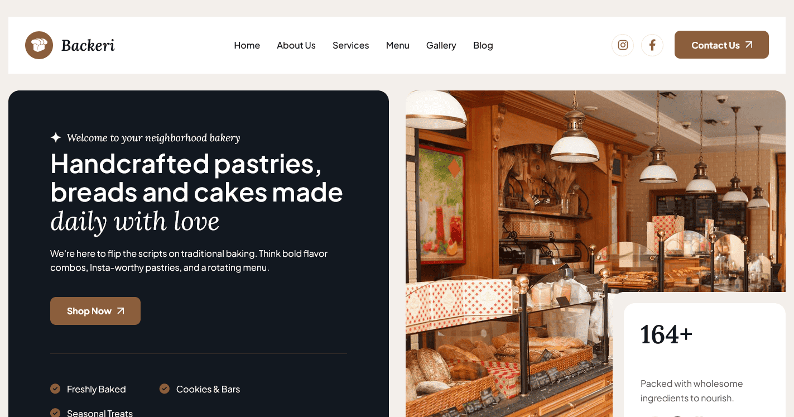Click the checkmark icon beside Freshly Baked
This screenshot has width=794, height=417.
55,389
